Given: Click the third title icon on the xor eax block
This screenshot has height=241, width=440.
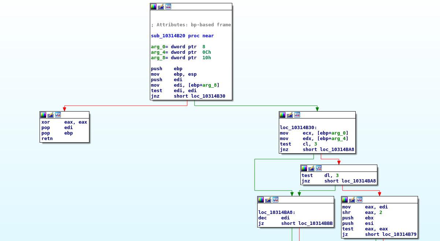Looking at the screenshot, I should point(58,115).
